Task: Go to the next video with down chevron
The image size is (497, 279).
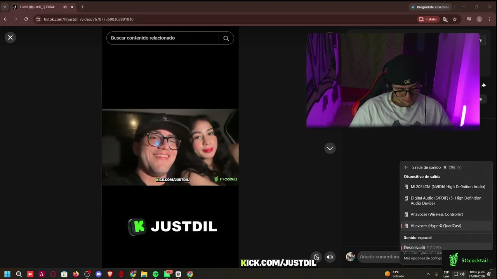Action: click(x=330, y=148)
